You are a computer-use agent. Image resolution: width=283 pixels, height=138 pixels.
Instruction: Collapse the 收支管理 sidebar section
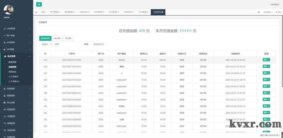(17, 56)
